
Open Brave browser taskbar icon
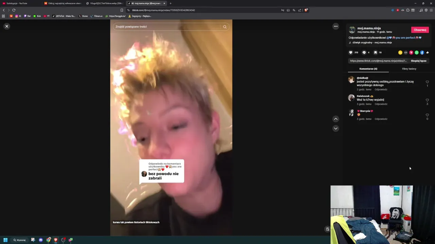point(56,240)
